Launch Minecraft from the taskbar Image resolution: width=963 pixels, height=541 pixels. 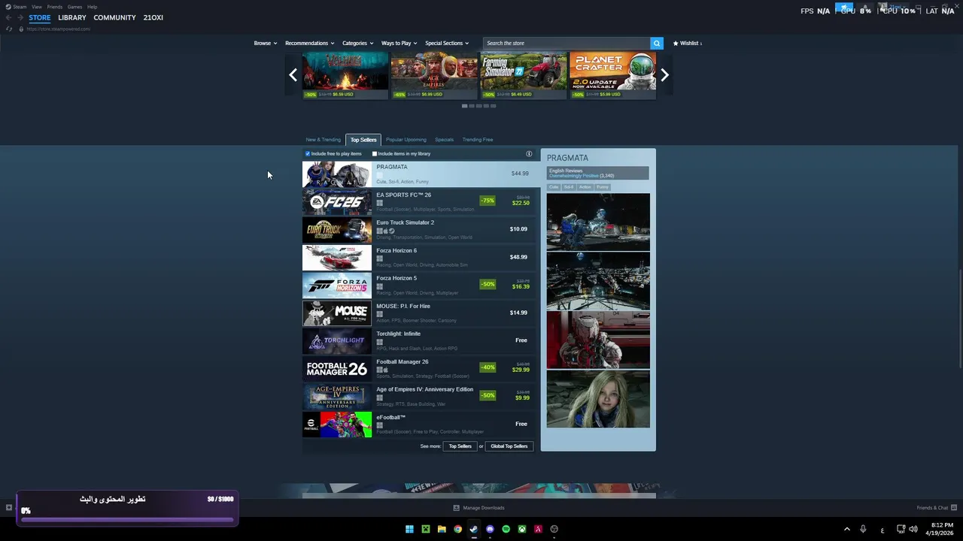tap(425, 529)
